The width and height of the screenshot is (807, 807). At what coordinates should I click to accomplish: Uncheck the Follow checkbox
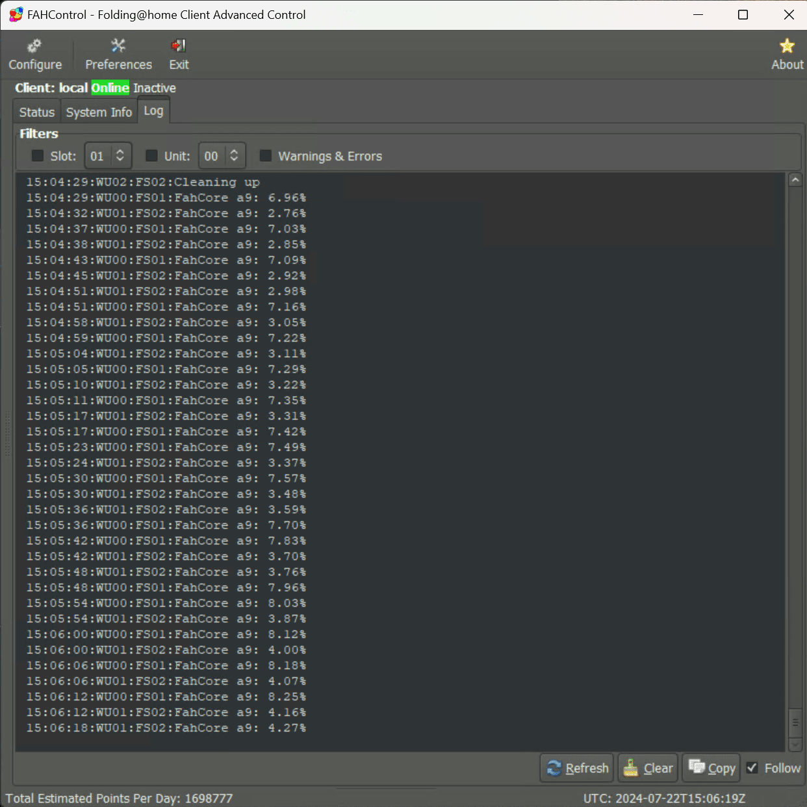[752, 768]
